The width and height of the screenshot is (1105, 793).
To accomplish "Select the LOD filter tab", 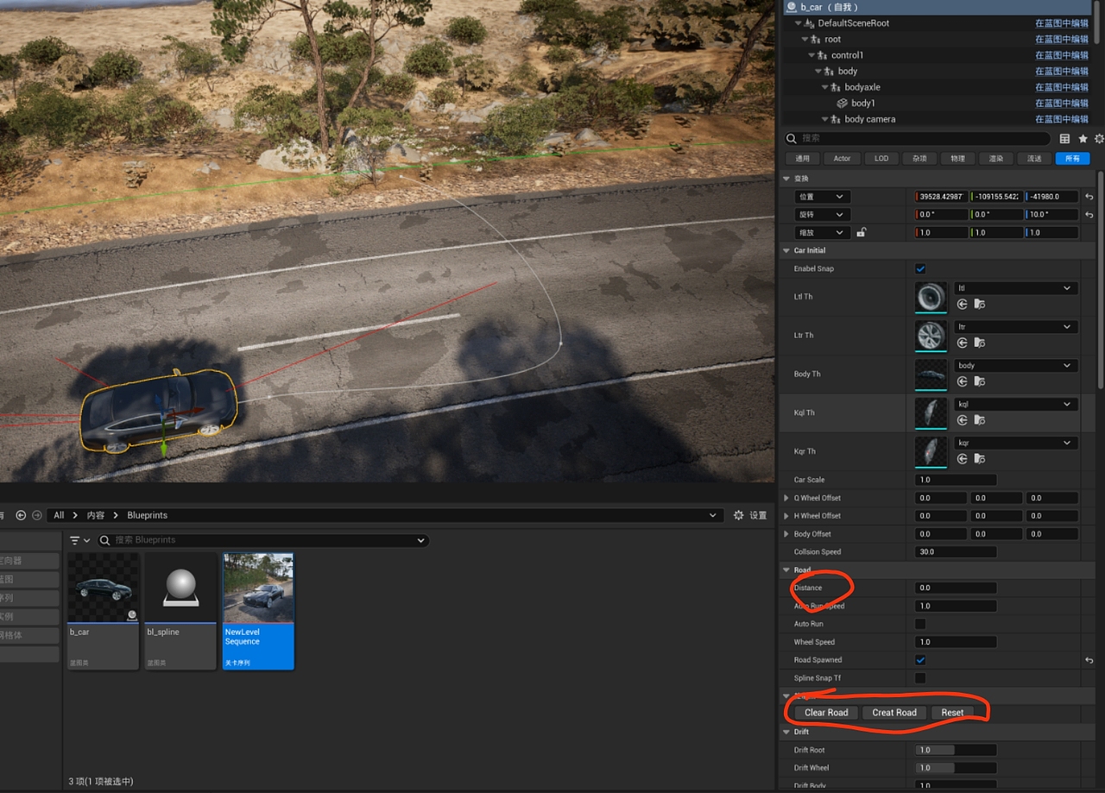I will click(x=881, y=159).
